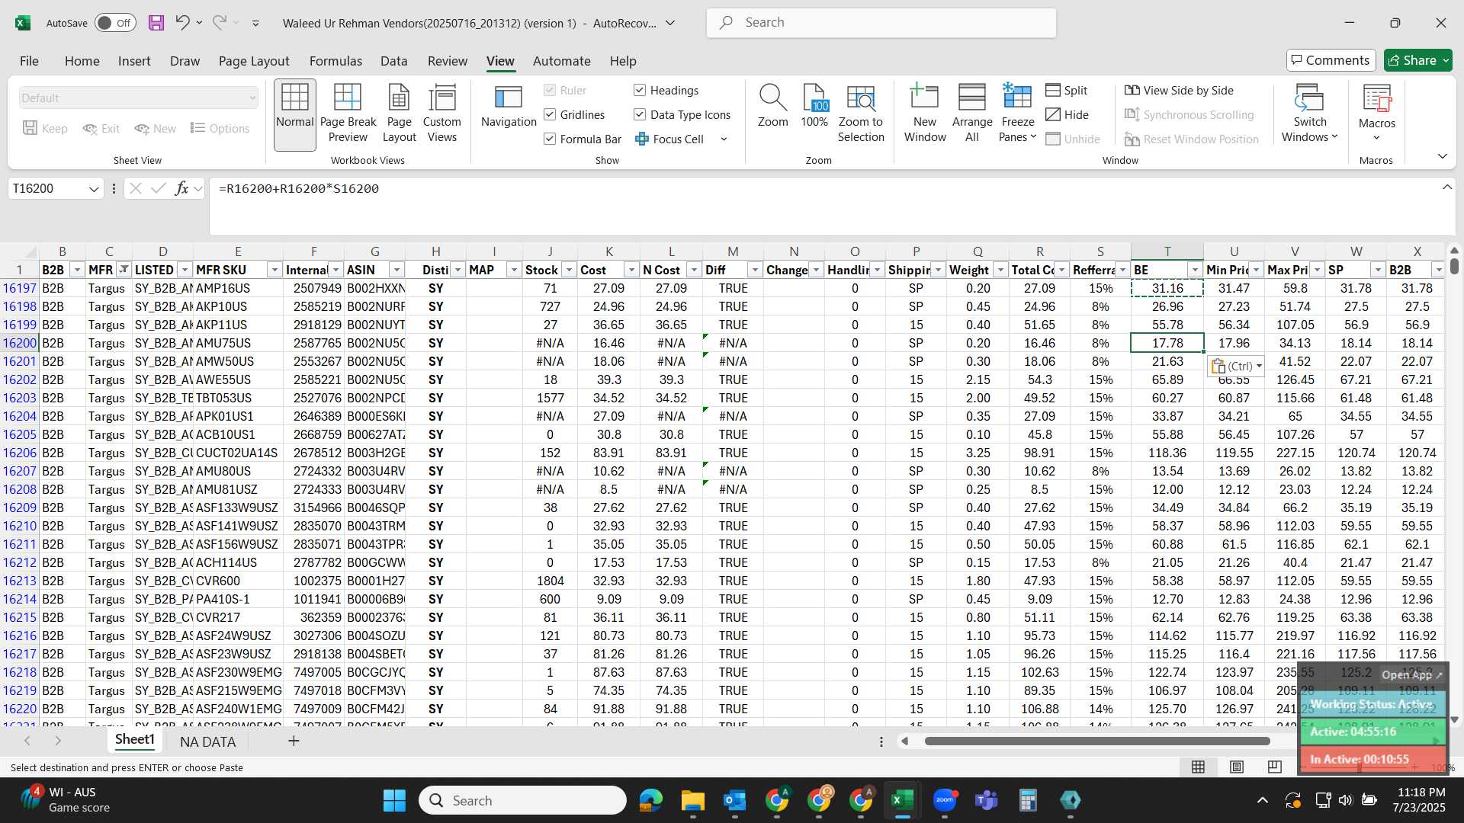The height and width of the screenshot is (823, 1464).
Task: Click the Insert Function fx icon
Action: coord(181,188)
